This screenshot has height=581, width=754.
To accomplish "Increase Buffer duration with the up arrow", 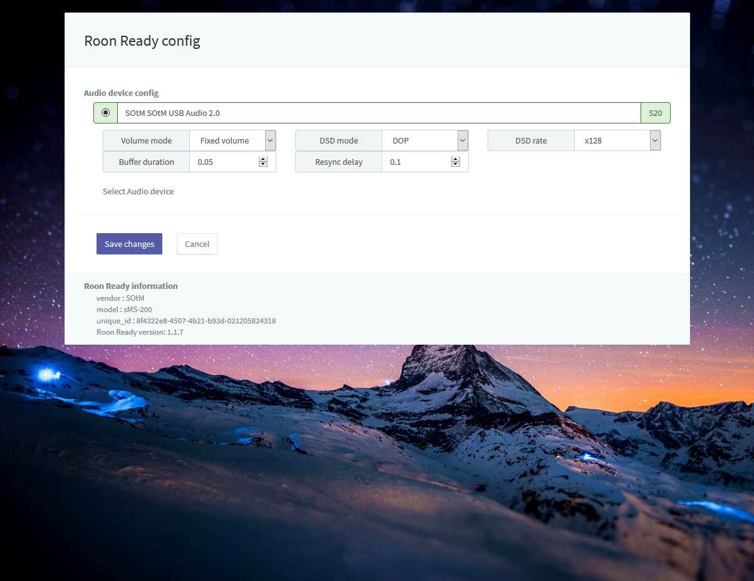I will point(263,159).
